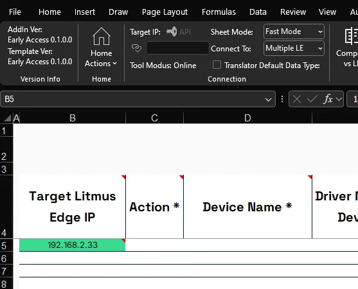Enable Translator Default Data Type checkbox
358x289 pixels.
pos(217,65)
